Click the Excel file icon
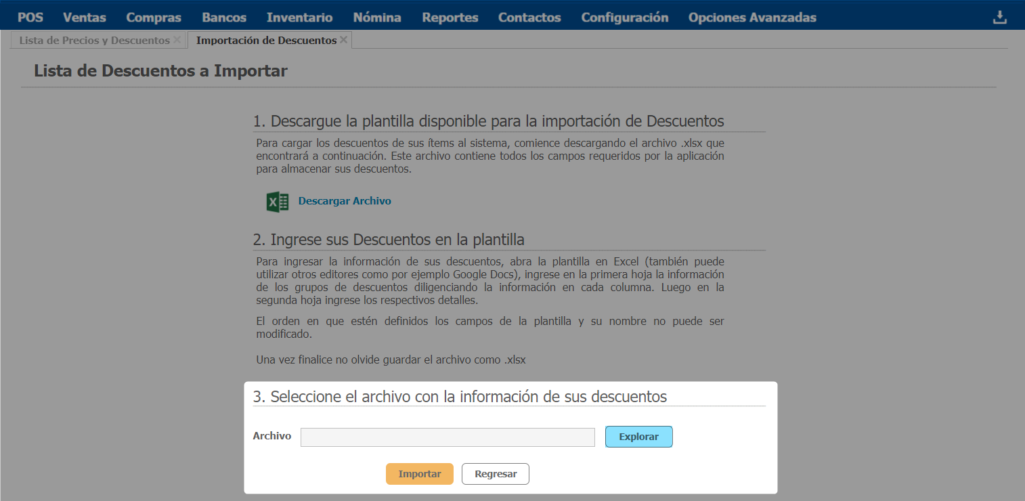The width and height of the screenshot is (1025, 501). [278, 202]
